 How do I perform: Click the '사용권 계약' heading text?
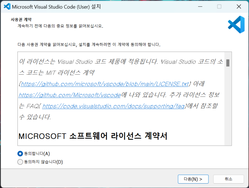click(21, 19)
